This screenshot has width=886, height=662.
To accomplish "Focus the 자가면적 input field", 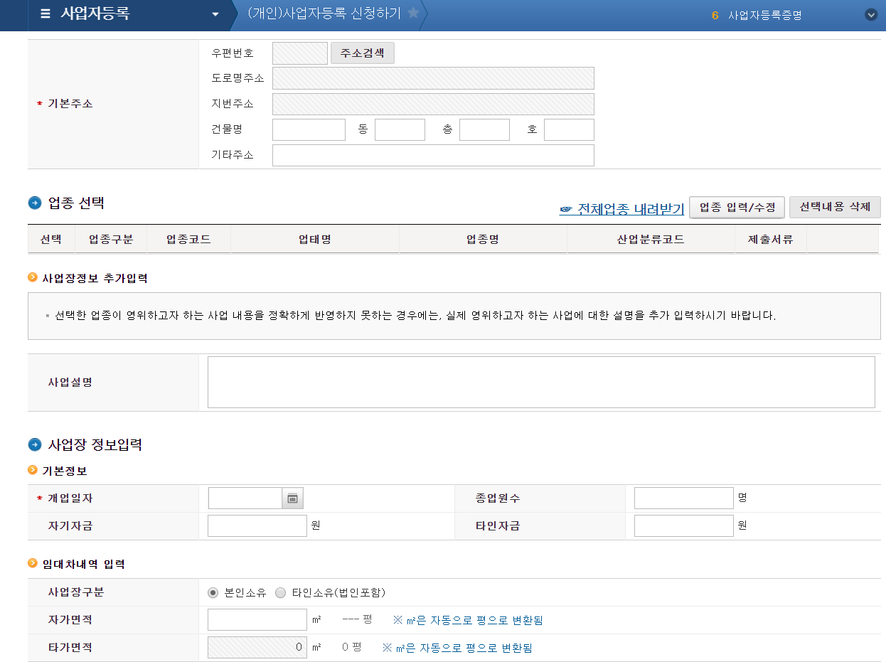I will coord(257,619).
